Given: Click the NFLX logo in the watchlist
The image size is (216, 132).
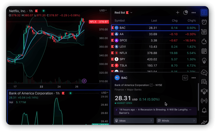Looking at the screenshot, I should (117, 53).
